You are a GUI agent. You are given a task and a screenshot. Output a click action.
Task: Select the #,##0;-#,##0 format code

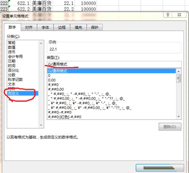tap(112, 112)
